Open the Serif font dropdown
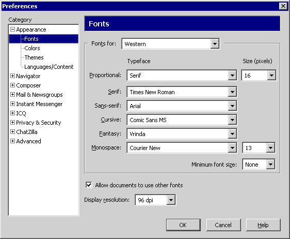The width and height of the screenshot is (290, 239). point(182,92)
